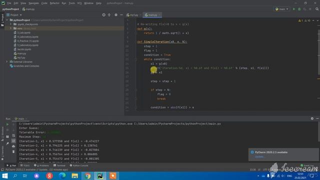
Task: Click pythonProject breadcrumb in navigation bar
Action: (x=10, y=9)
